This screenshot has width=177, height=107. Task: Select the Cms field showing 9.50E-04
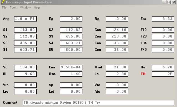[x=71, y=67]
